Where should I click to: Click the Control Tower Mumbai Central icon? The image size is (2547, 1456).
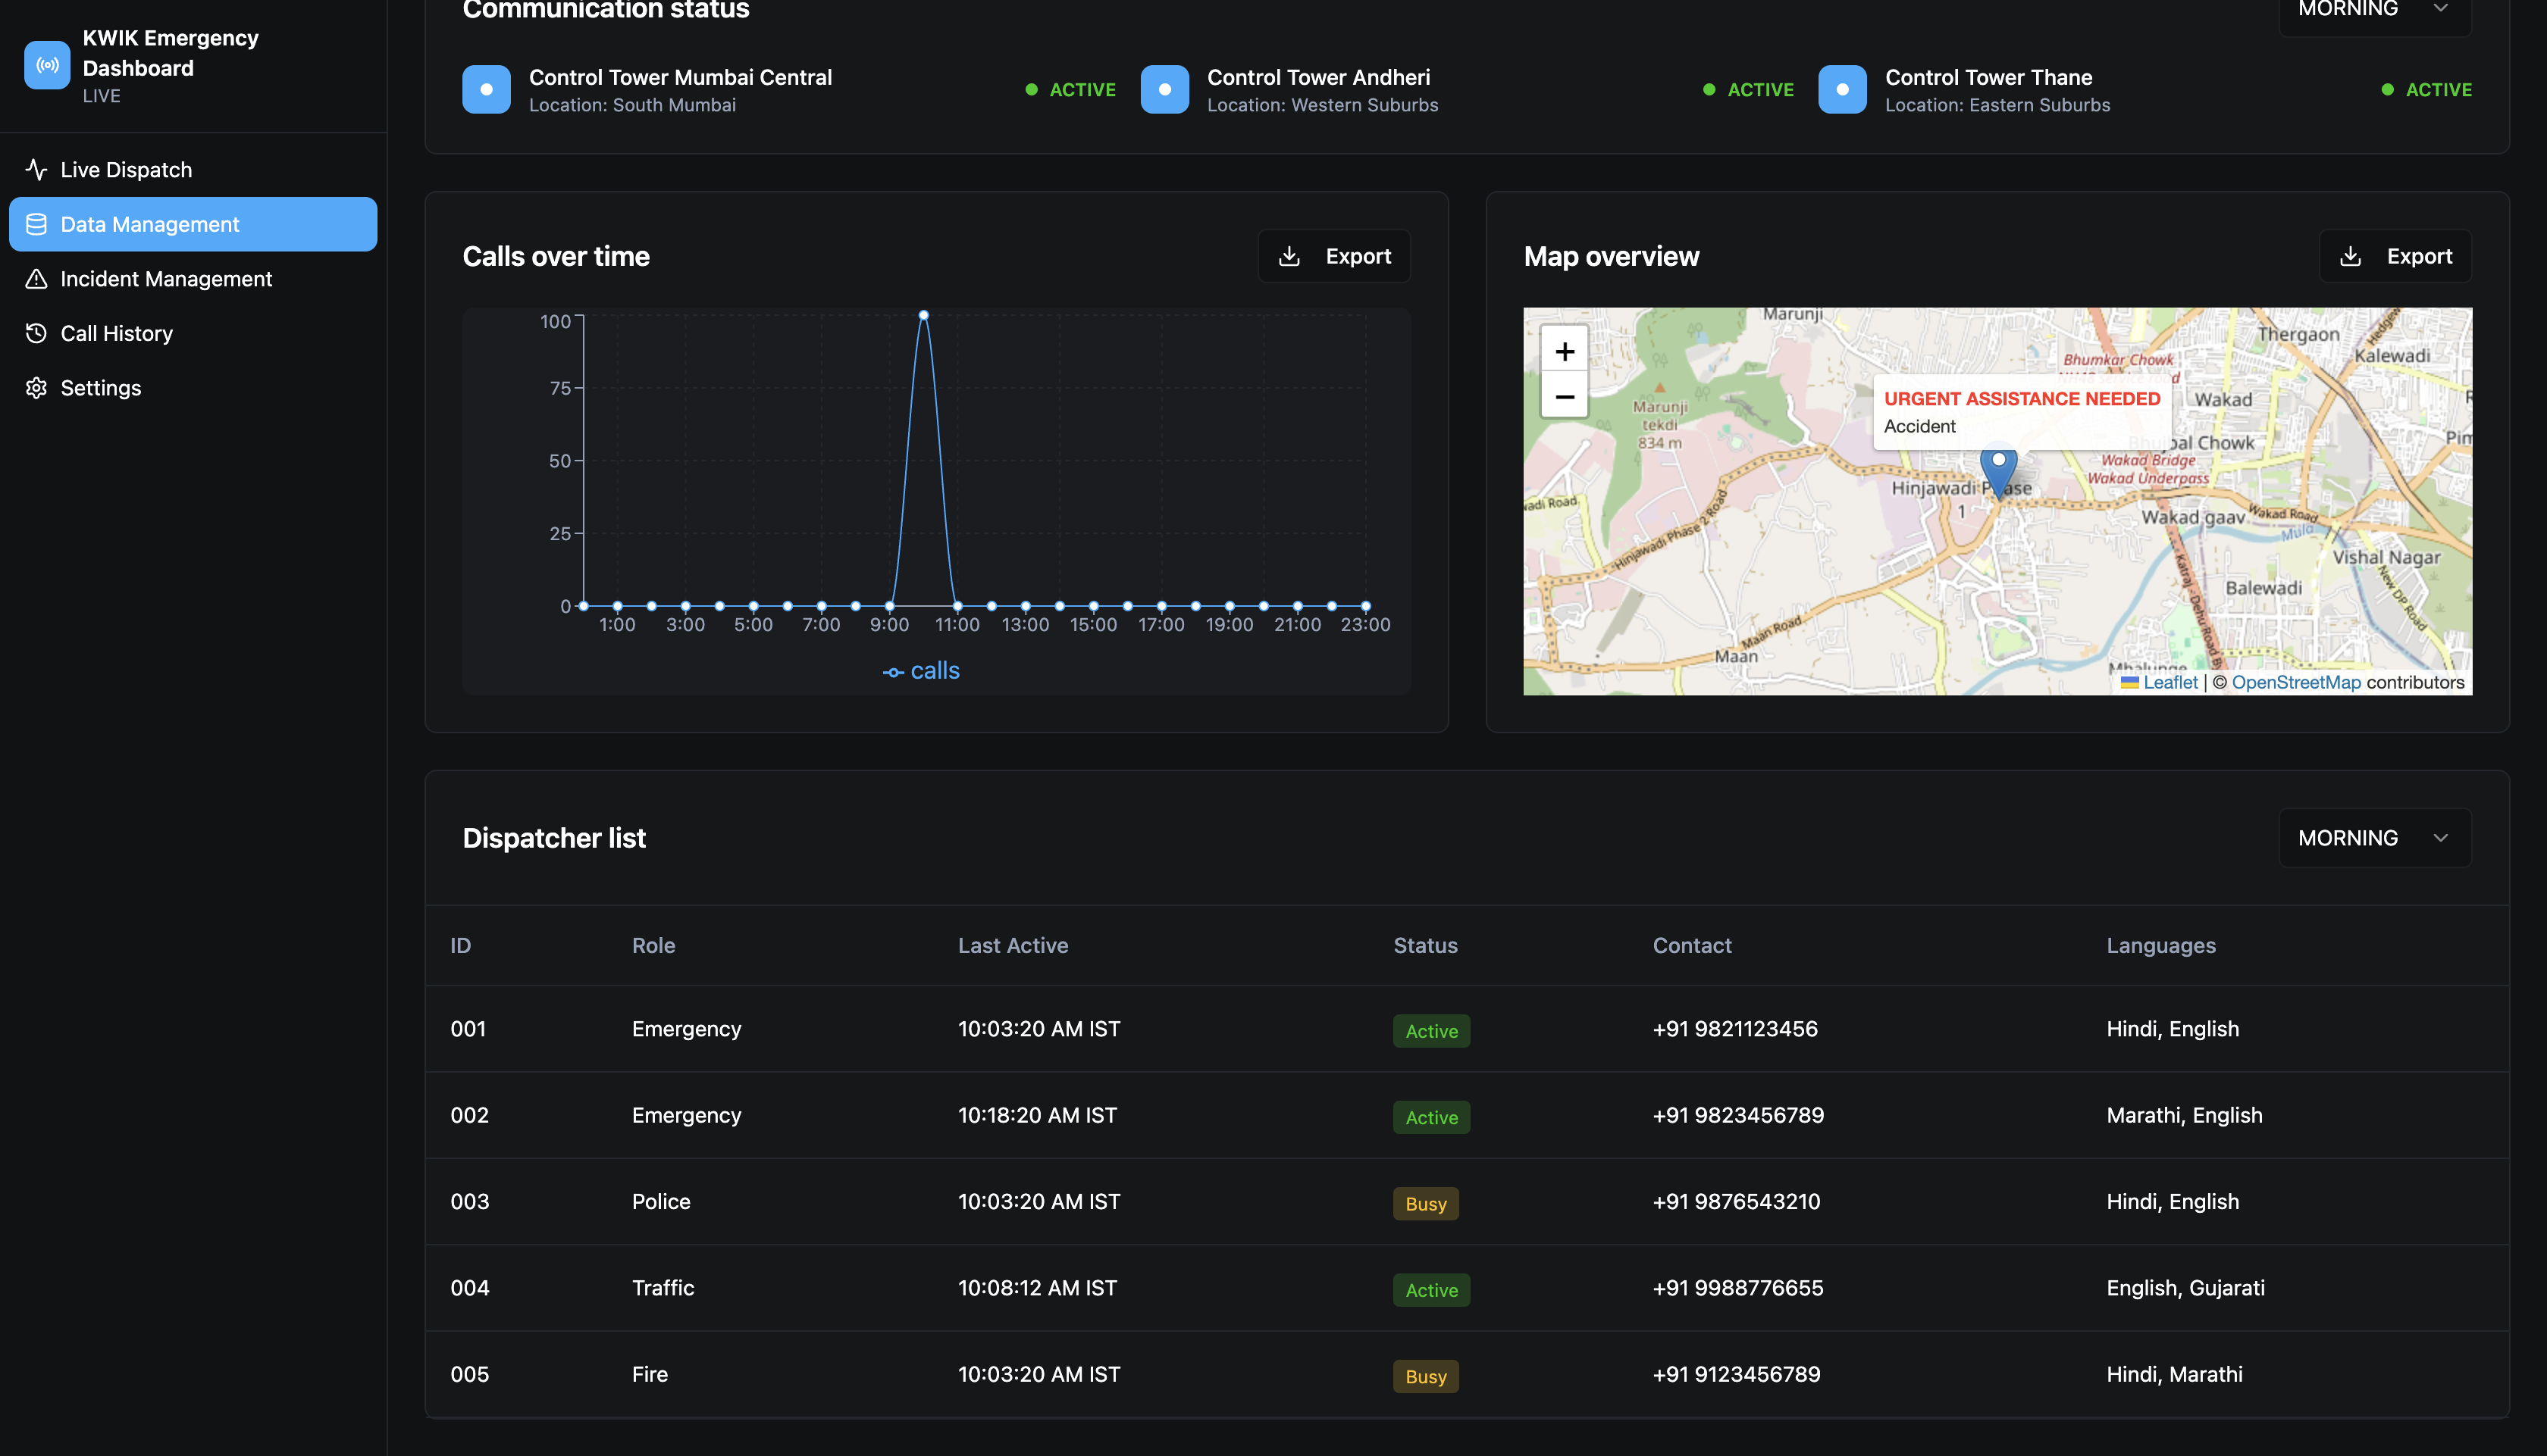tap(486, 89)
